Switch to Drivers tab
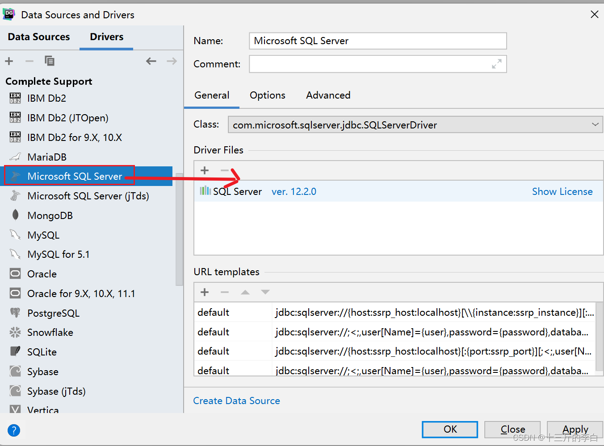 coord(106,37)
